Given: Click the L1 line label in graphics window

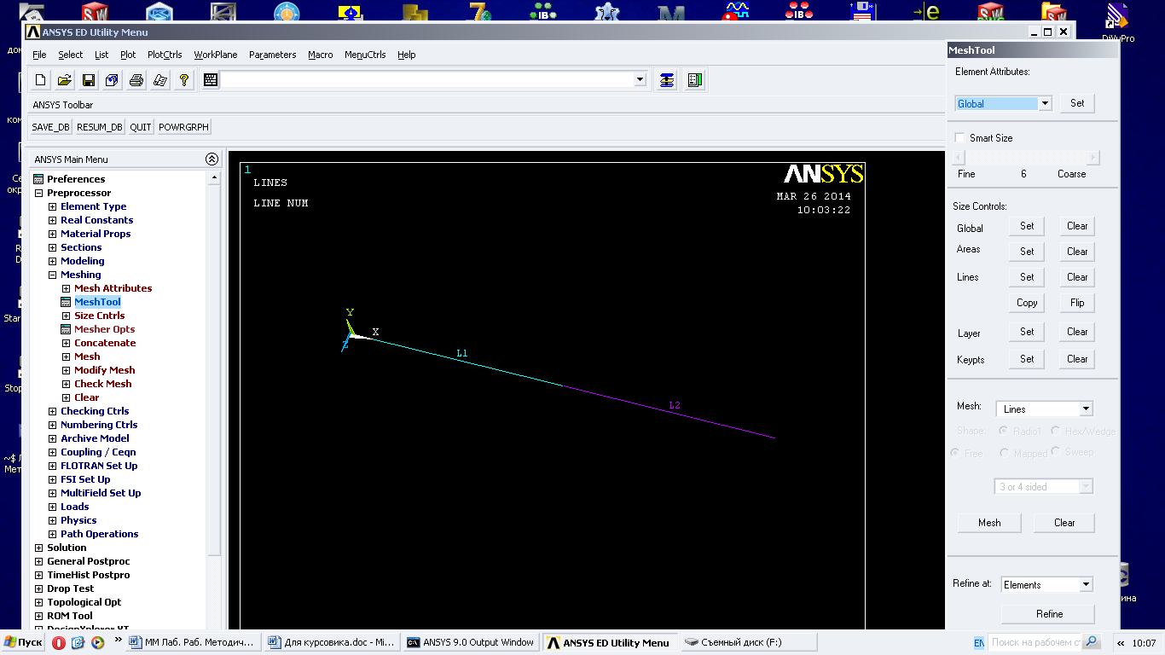Looking at the screenshot, I should (x=462, y=352).
